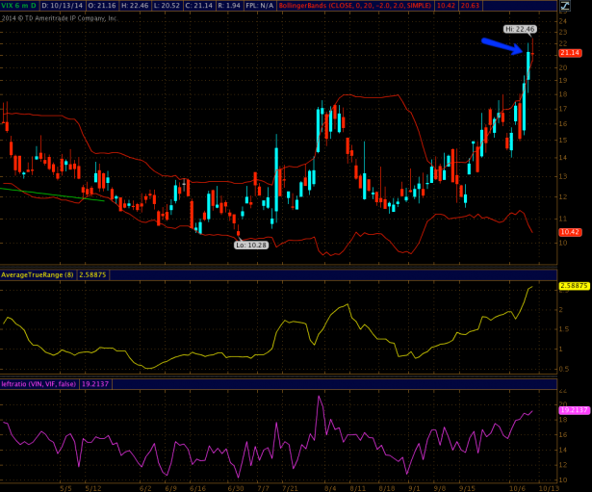Click the 10/13 date on the time axis
The image size is (592, 492).
pyautogui.click(x=547, y=487)
